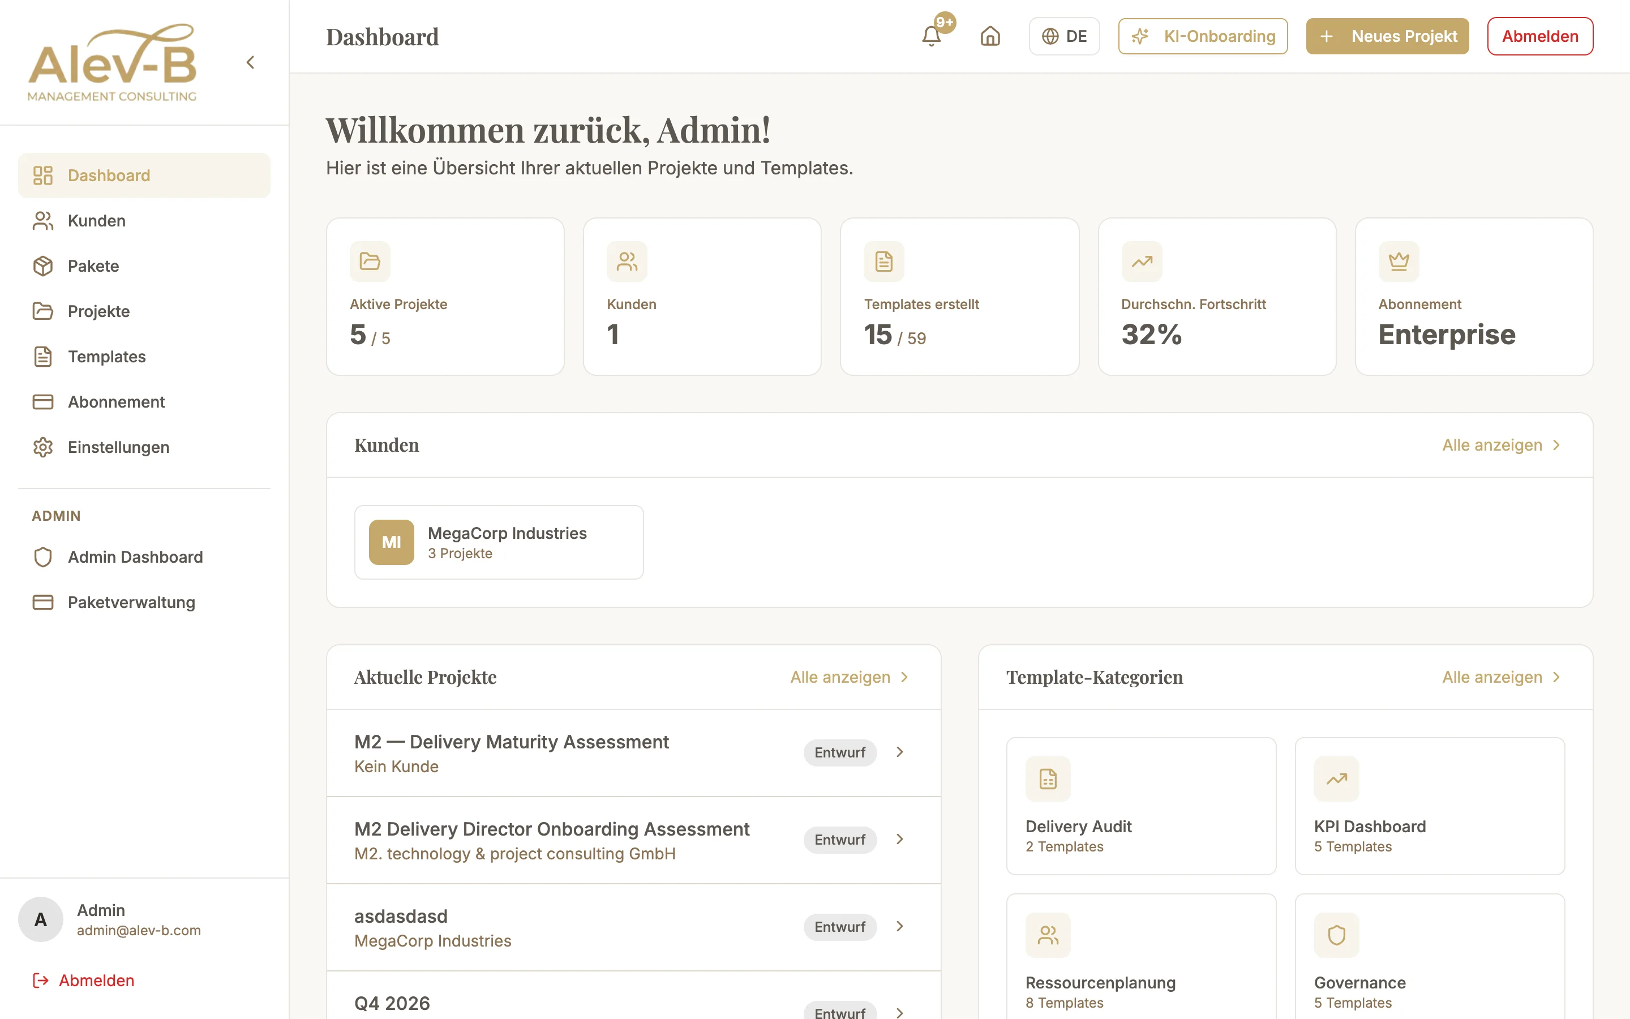Collapse sidebar with the chevron arrow
The image size is (1630, 1019).
click(x=250, y=63)
